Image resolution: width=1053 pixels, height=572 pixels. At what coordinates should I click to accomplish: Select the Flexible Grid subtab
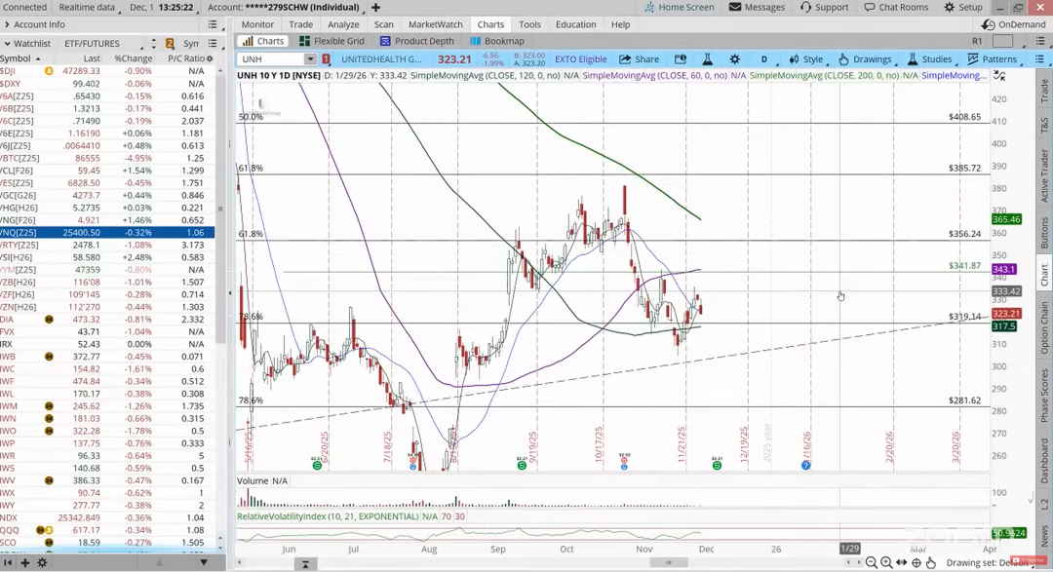(331, 41)
